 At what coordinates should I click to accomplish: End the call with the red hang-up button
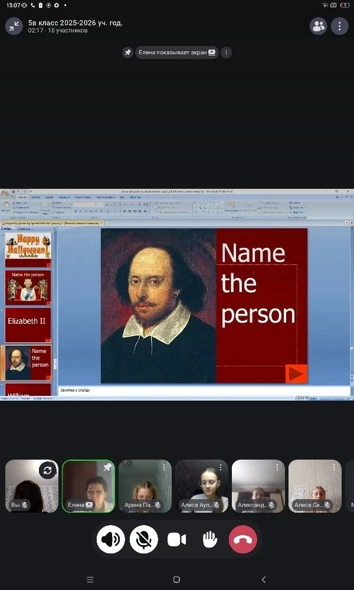[242, 539]
